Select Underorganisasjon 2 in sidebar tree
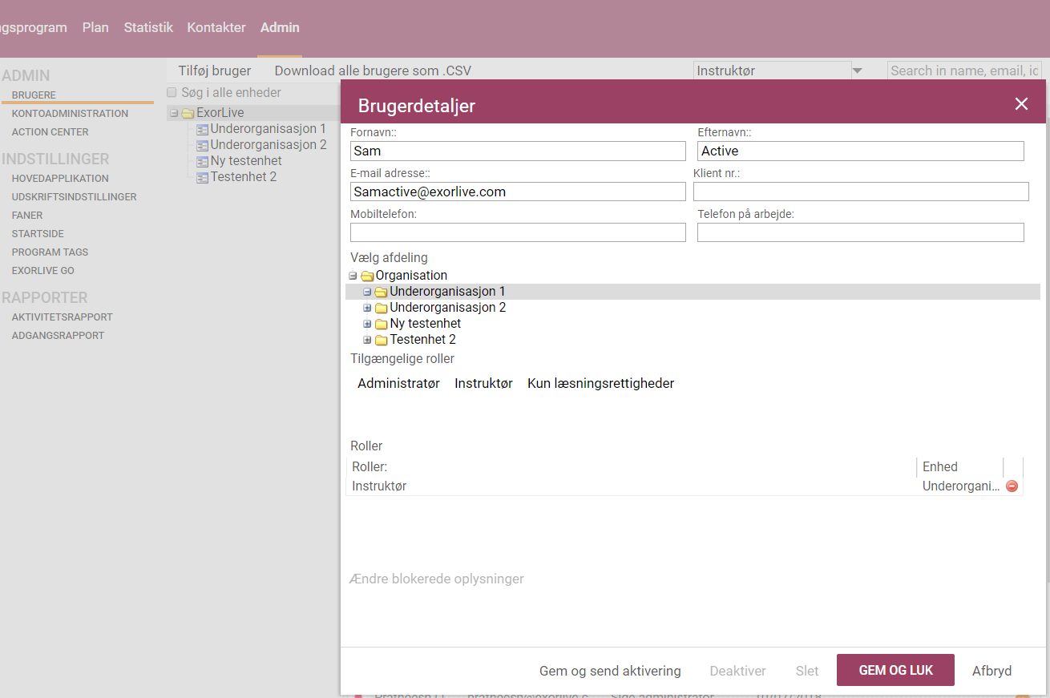This screenshot has width=1050, height=698. 269,145
